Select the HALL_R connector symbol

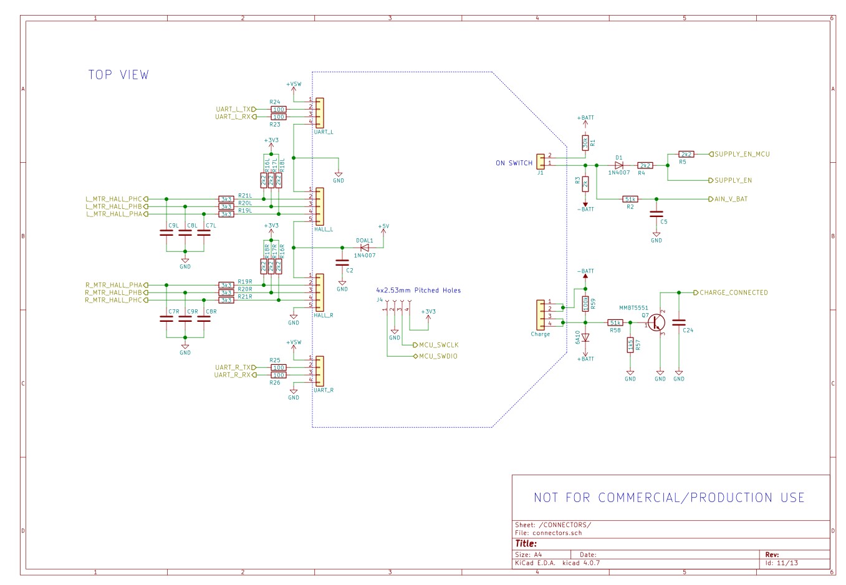[320, 292]
